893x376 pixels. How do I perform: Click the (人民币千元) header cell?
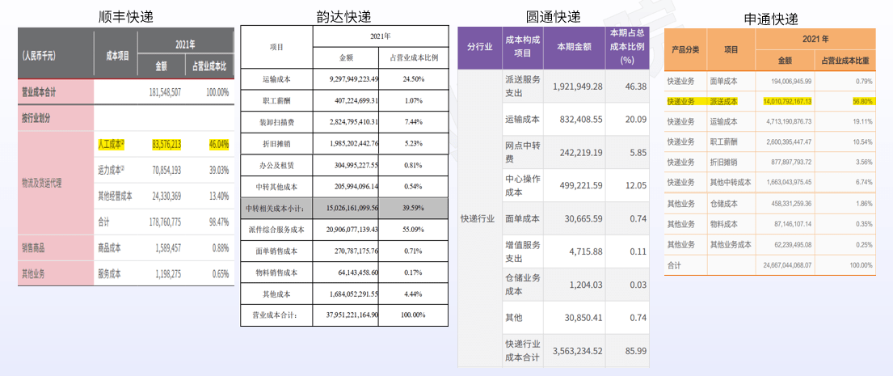pos(39,56)
